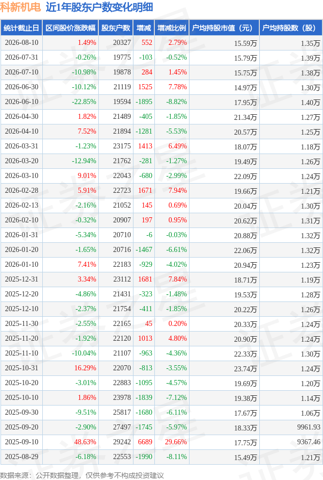Click the -22.85% price change cell

point(84,102)
